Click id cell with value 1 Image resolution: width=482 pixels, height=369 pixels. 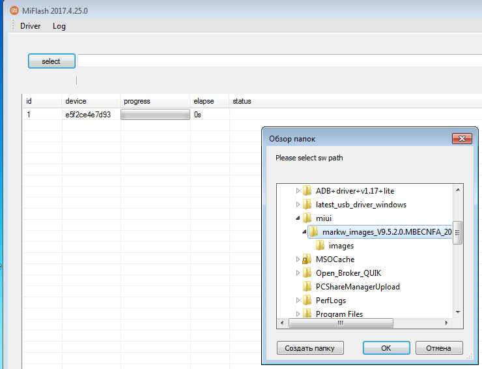click(x=29, y=115)
